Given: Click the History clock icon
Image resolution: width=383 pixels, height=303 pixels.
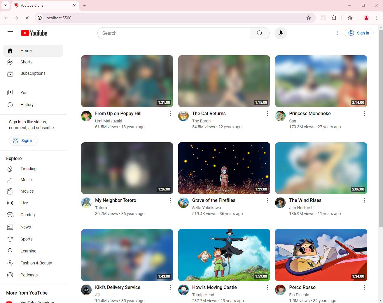Looking at the screenshot, I should click(10, 105).
